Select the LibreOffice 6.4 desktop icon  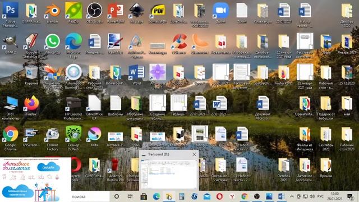[95, 108]
